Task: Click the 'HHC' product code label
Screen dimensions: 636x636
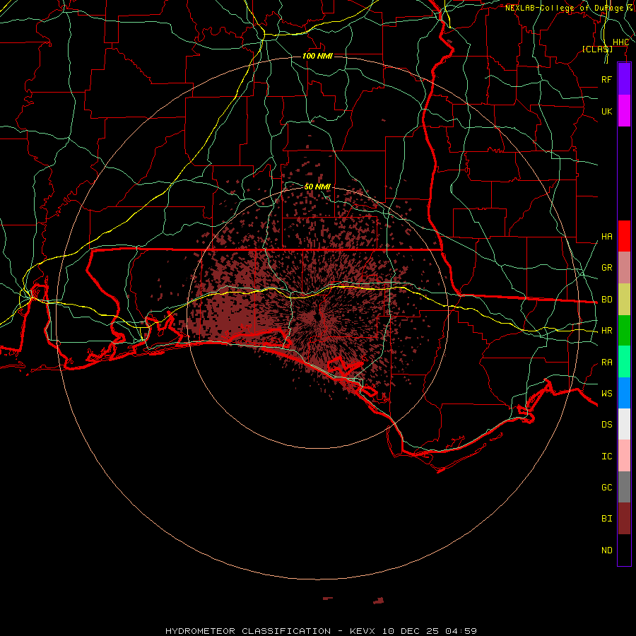Action: pyautogui.click(x=620, y=42)
